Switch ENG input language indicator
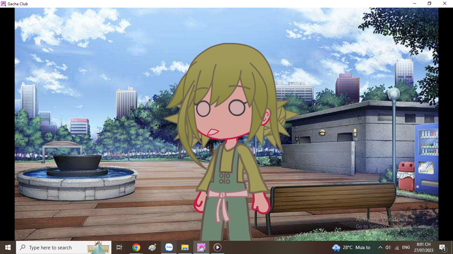Viewport: 453px width, 254px height. pos(406,247)
